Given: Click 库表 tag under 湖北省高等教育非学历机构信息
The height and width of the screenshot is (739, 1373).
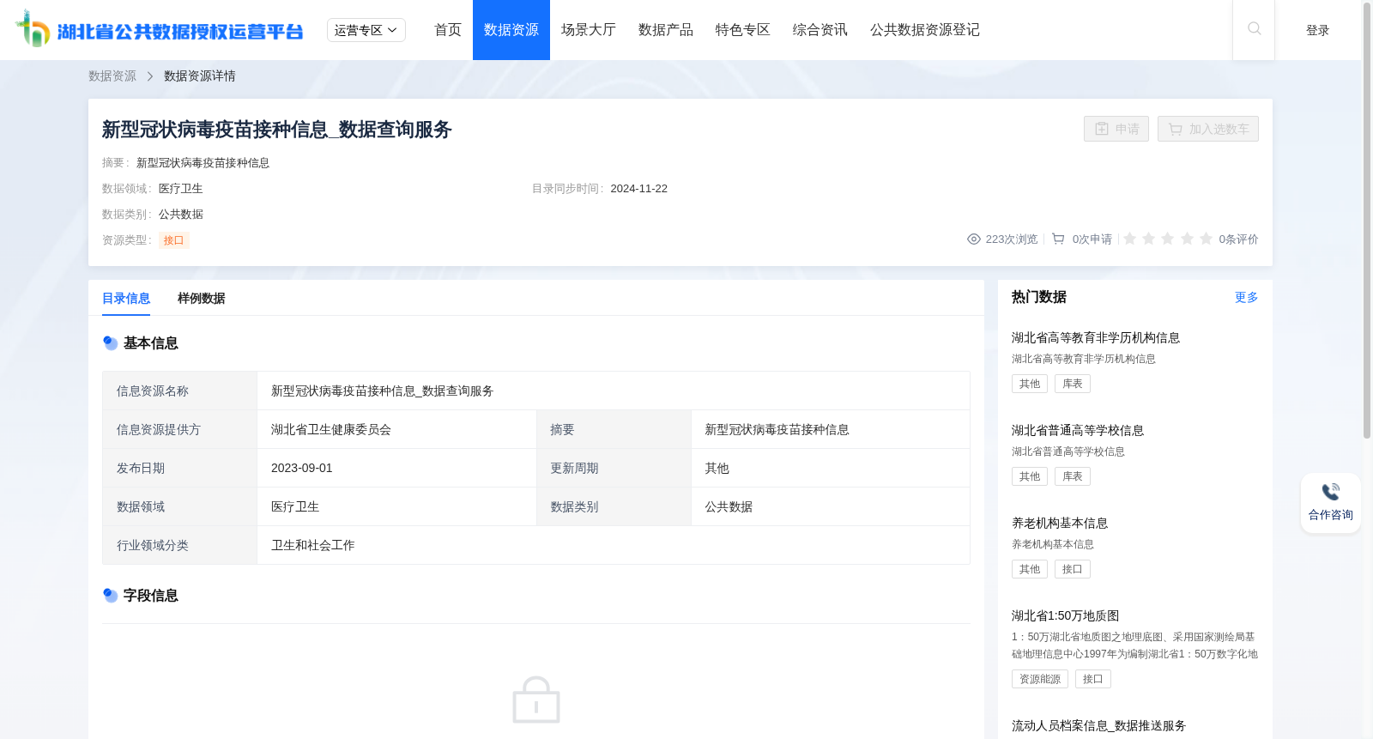Looking at the screenshot, I should (x=1073, y=384).
